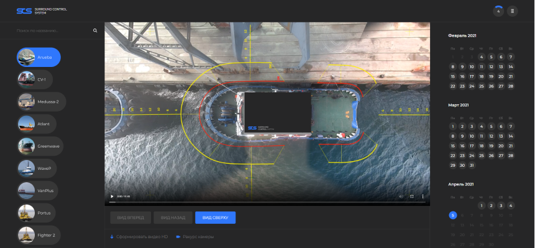Viewport: 535px width, 248px height.
Task: Mute the video volume
Action: [401, 197]
